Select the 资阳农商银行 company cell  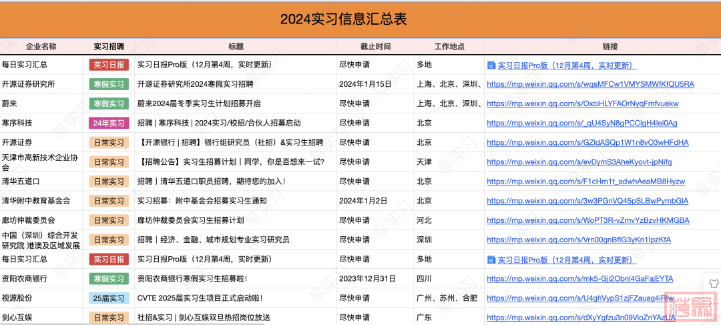[41, 278]
